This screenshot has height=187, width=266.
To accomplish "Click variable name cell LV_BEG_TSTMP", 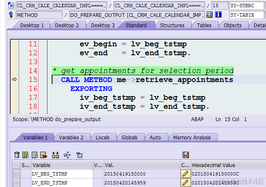I will coord(62,174).
